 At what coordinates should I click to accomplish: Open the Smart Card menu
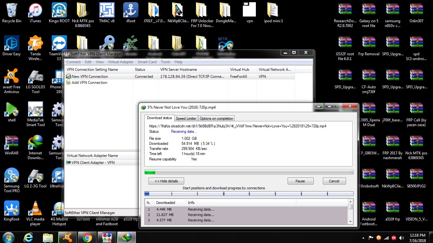pos(147,62)
